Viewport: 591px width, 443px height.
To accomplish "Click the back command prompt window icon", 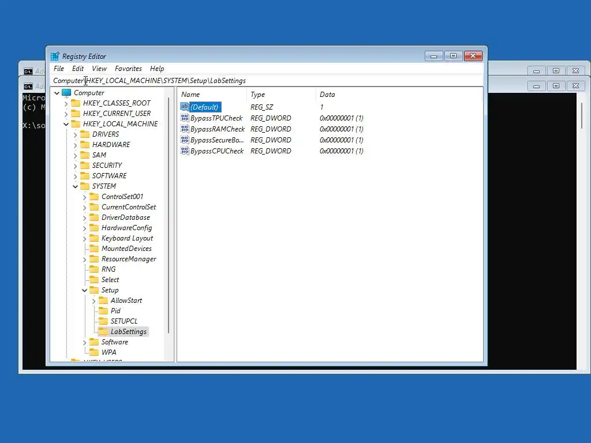I will pos(28,71).
